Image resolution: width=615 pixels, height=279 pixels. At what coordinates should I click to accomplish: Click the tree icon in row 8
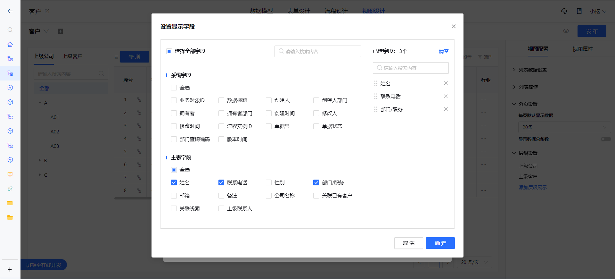pyautogui.click(x=139, y=190)
